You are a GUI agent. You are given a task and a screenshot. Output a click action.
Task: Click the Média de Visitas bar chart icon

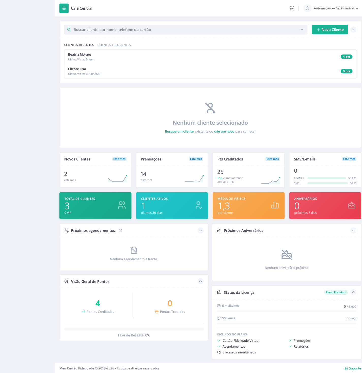point(275,205)
